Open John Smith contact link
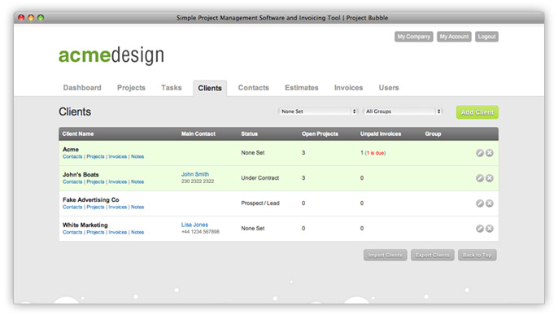The width and height of the screenshot is (558, 319). pyautogui.click(x=195, y=174)
